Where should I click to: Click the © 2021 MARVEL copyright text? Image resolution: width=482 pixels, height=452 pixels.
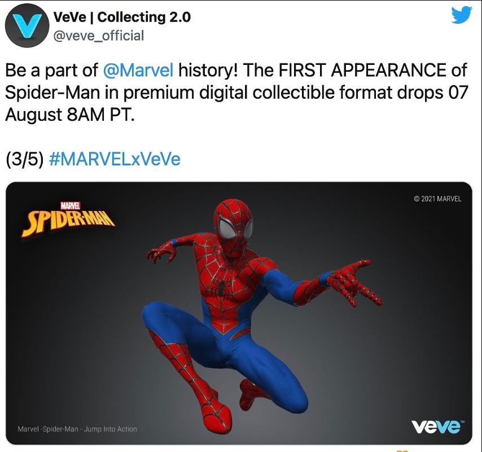[x=438, y=199]
